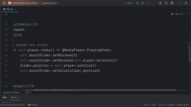191x107 pixels.
Task: Change UTF-8 file encoding
Action: (x=161, y=105)
